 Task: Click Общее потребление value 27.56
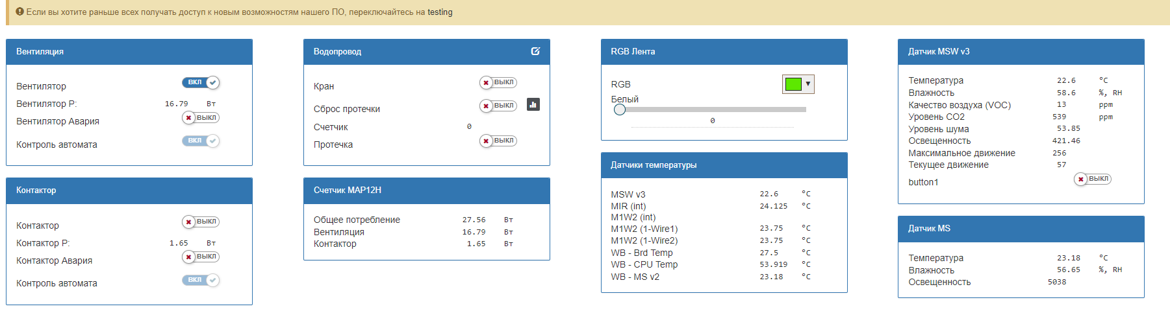point(474,220)
